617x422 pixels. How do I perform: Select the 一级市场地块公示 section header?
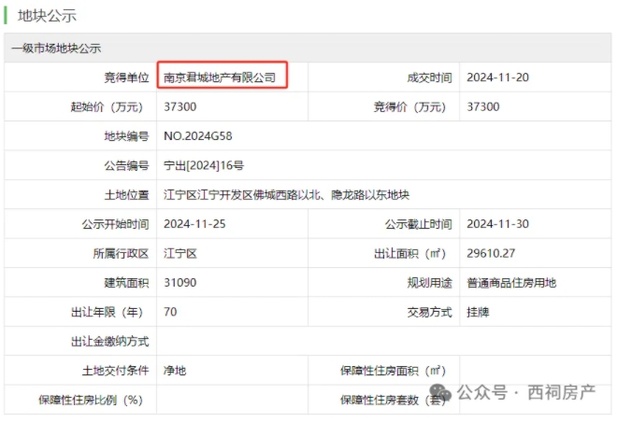click(56, 48)
